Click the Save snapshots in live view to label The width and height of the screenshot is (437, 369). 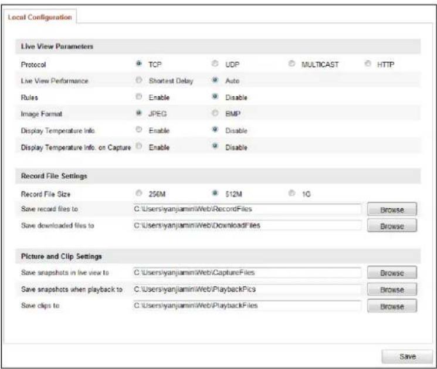pos(65,273)
